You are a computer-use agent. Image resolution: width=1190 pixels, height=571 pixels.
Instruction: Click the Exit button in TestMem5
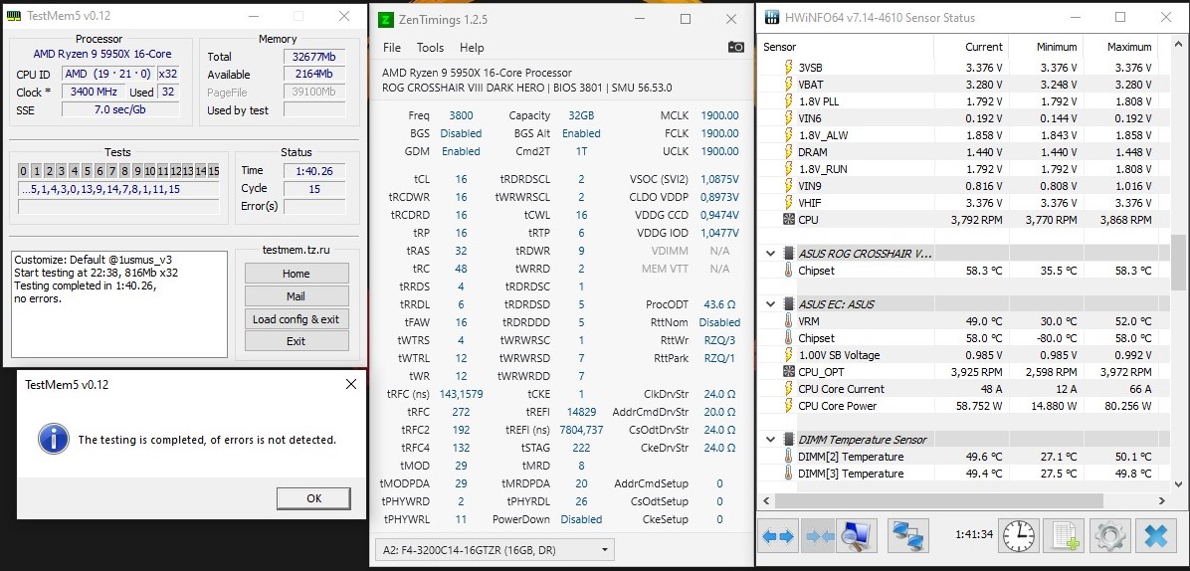[x=296, y=341]
